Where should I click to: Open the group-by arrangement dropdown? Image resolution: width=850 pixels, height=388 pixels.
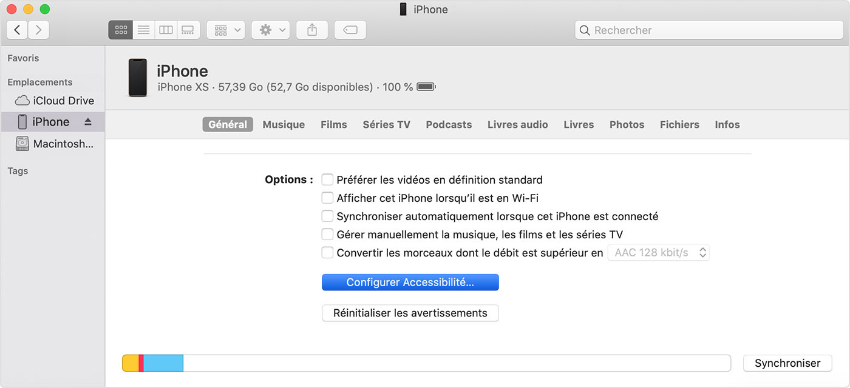[226, 30]
